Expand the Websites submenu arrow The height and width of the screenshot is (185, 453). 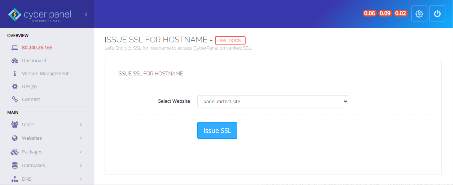(x=81, y=138)
